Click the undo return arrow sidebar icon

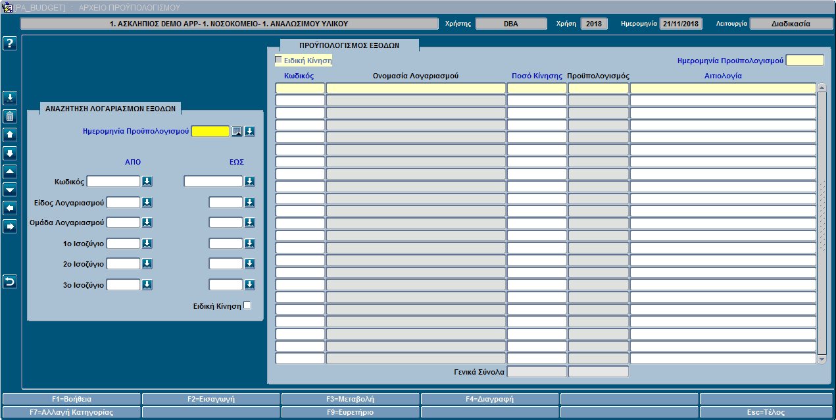[10, 282]
